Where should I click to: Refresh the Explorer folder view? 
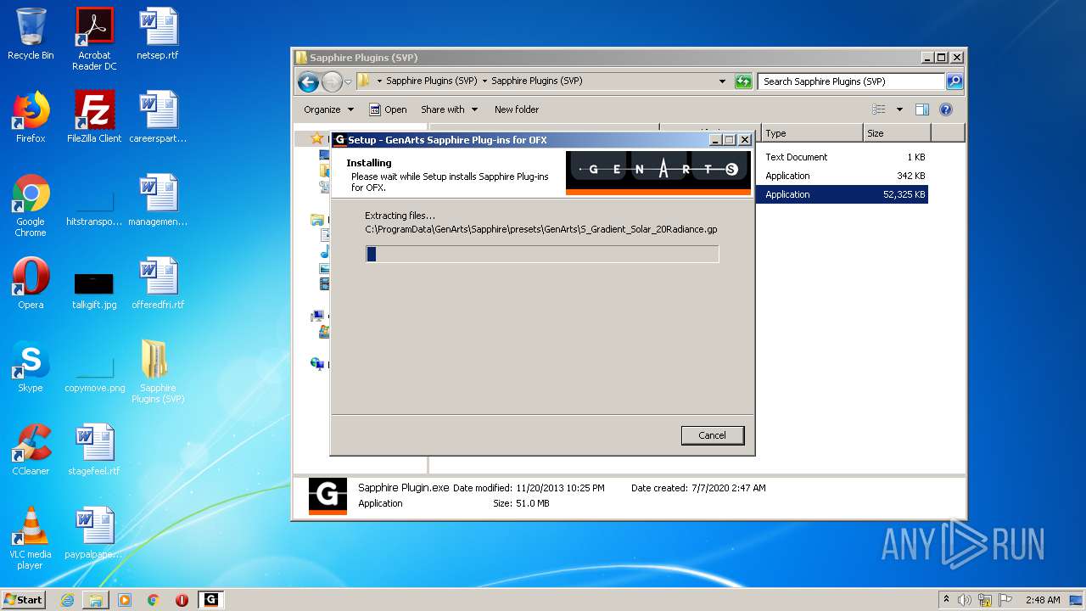click(743, 81)
